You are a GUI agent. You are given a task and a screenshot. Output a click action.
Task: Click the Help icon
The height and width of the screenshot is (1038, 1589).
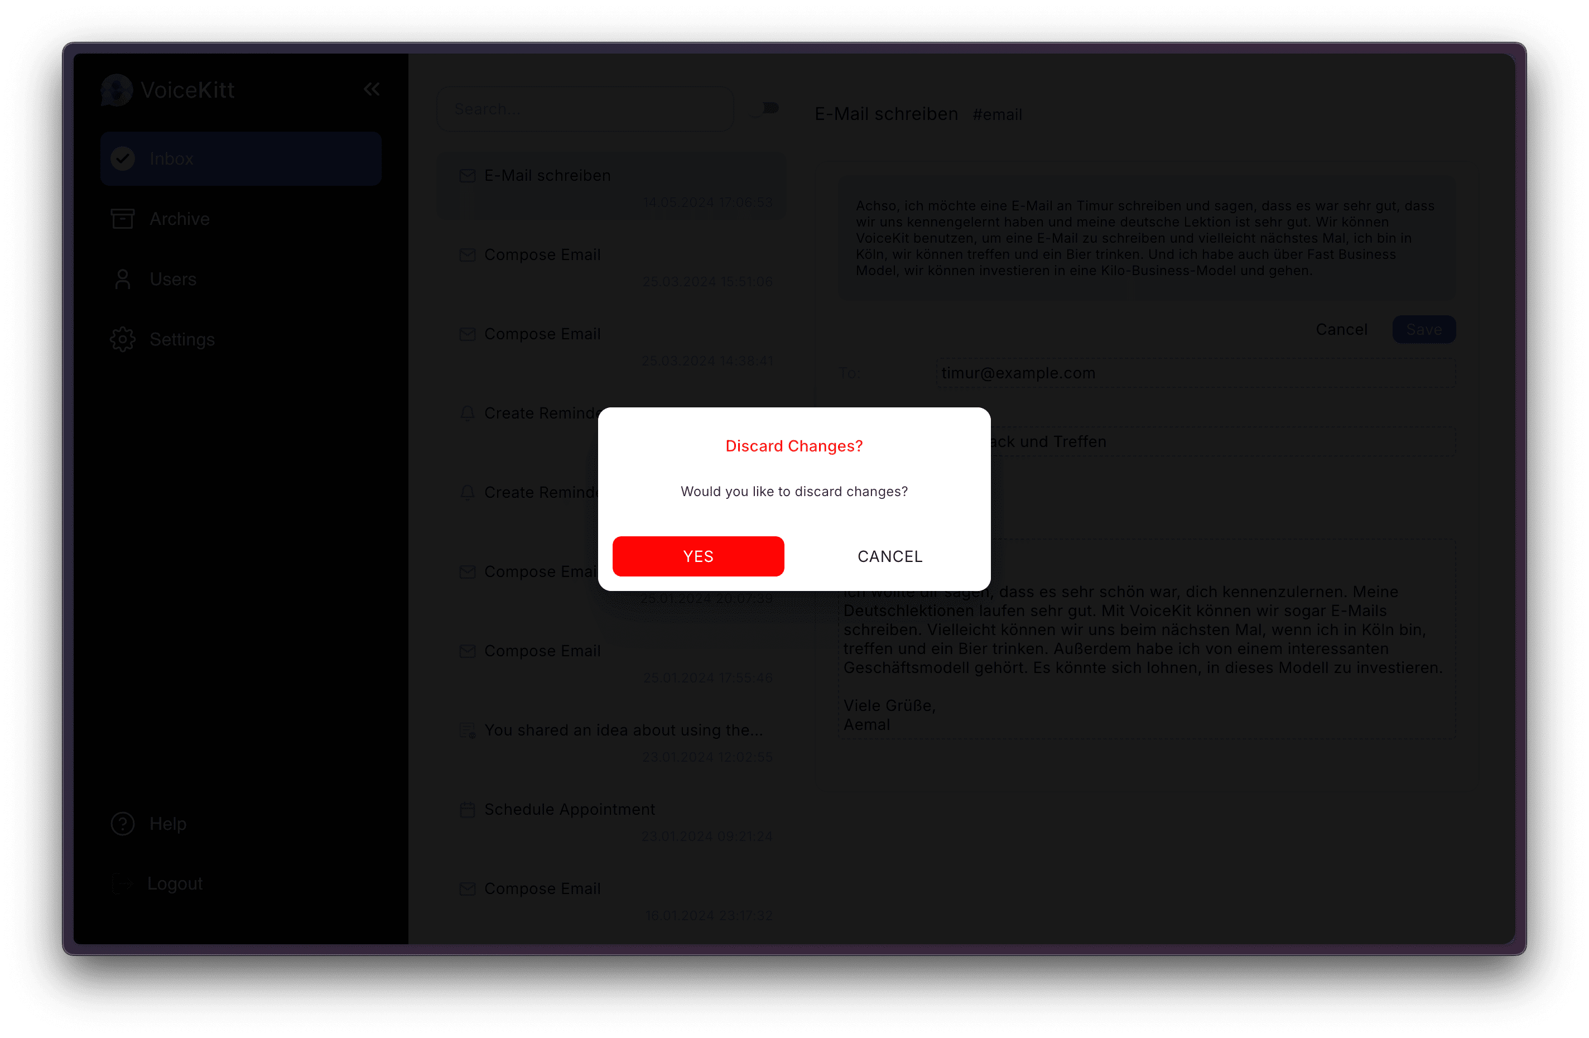(x=123, y=824)
